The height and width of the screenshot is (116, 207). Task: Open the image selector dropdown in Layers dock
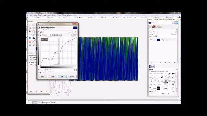click(173, 23)
